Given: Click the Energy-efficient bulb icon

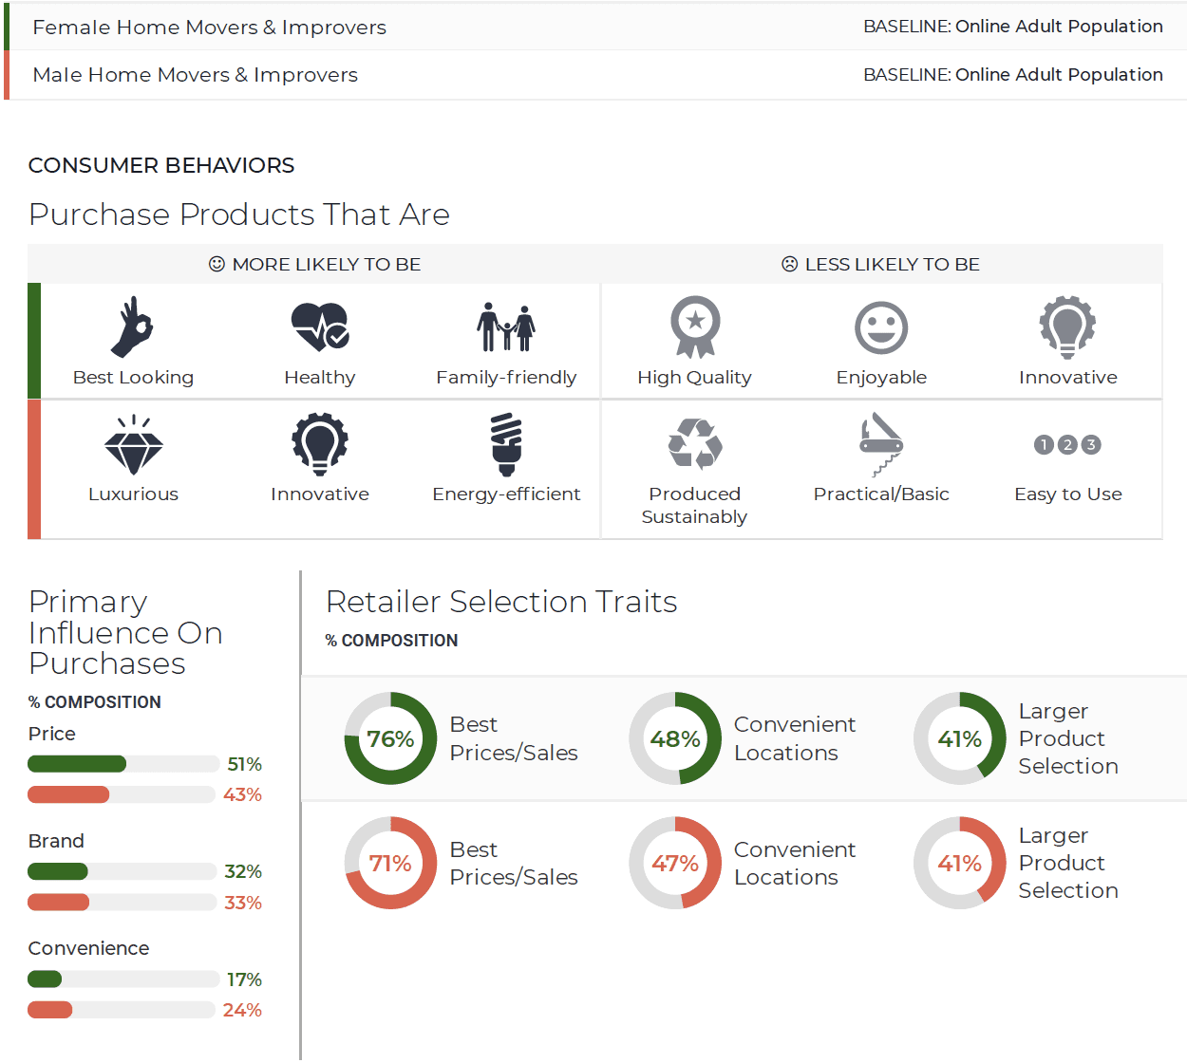Looking at the screenshot, I should click(506, 444).
